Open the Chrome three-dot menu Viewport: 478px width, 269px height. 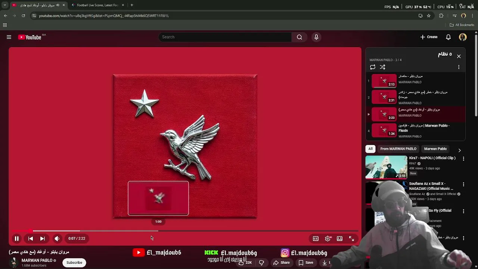473,16
